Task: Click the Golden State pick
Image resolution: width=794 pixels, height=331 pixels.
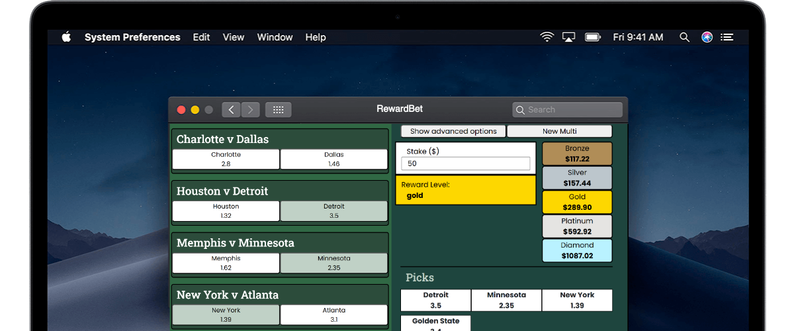Action: coord(435,323)
